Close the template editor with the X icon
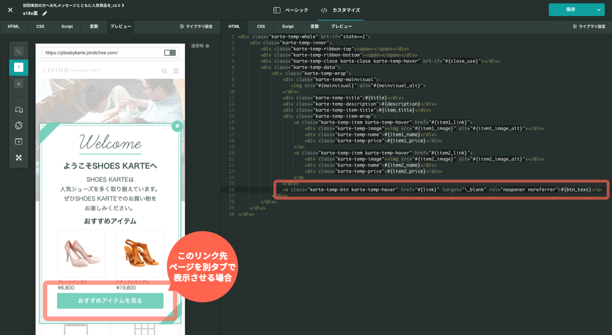This screenshot has height=335, width=612. (10, 10)
